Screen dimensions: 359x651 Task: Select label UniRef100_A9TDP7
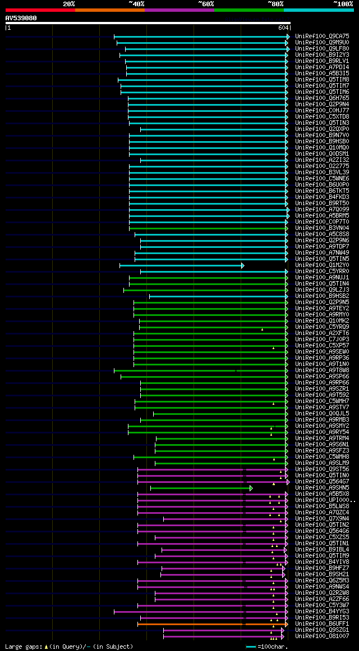[x=322, y=247]
